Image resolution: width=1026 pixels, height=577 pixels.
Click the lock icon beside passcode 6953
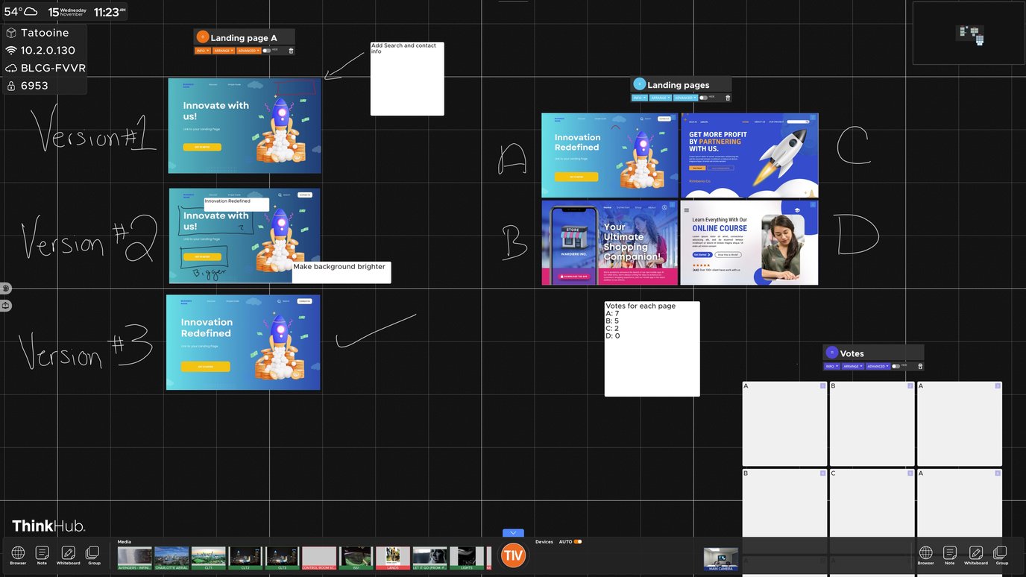pos(10,85)
